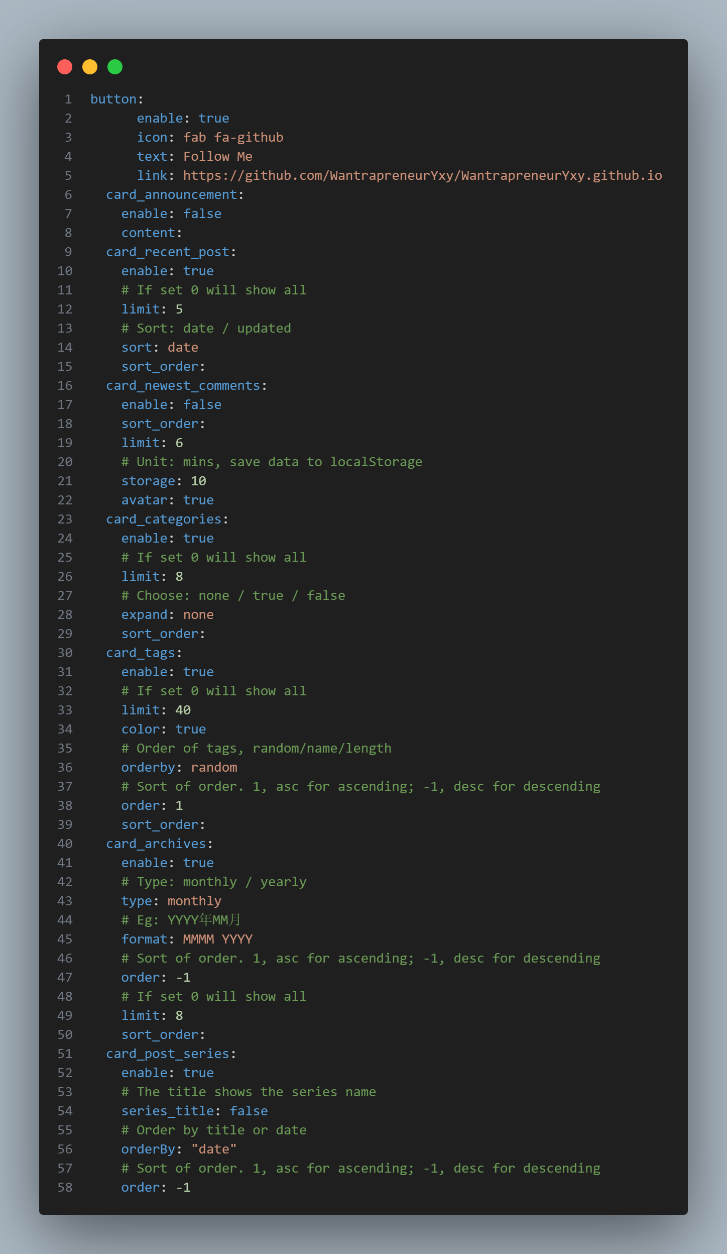Click the 'Follow Me' text value
727x1254 pixels.
[217, 156]
